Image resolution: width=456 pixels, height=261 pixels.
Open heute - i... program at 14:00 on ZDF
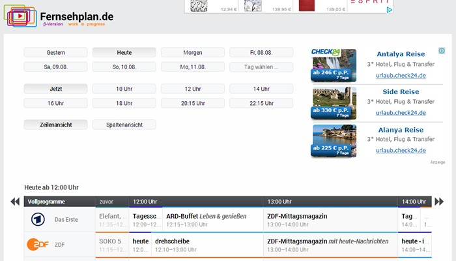click(415, 245)
